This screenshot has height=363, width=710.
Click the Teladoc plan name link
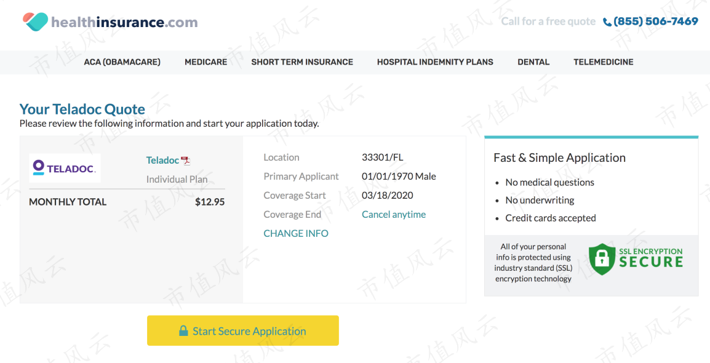(x=162, y=160)
